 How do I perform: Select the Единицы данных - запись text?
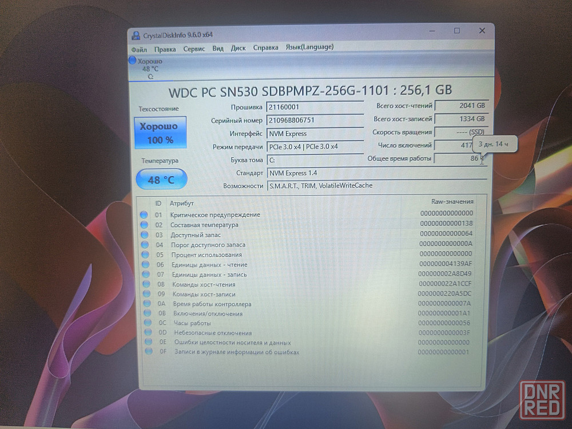click(x=209, y=275)
